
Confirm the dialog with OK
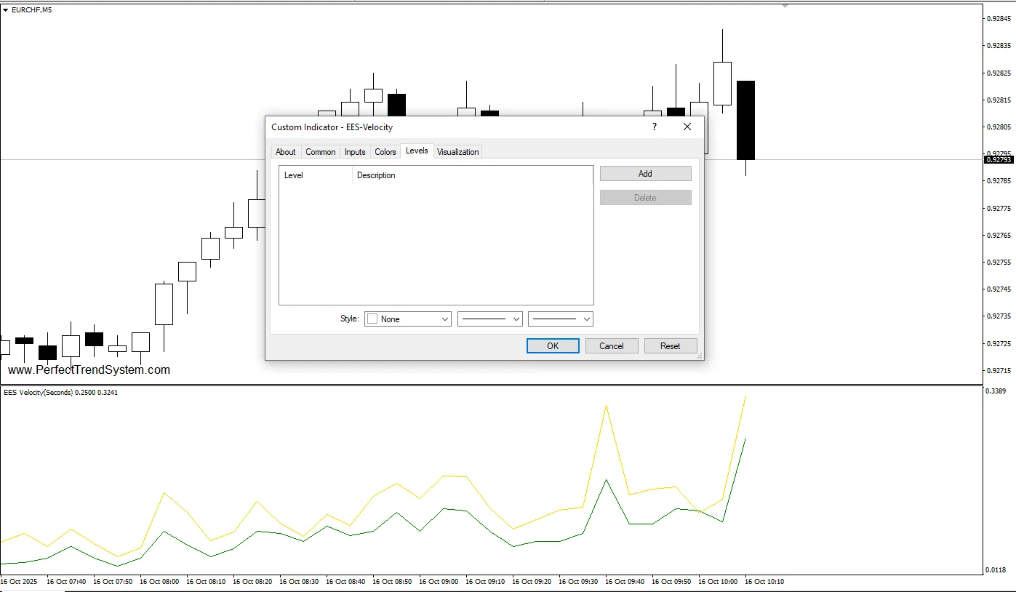click(553, 346)
